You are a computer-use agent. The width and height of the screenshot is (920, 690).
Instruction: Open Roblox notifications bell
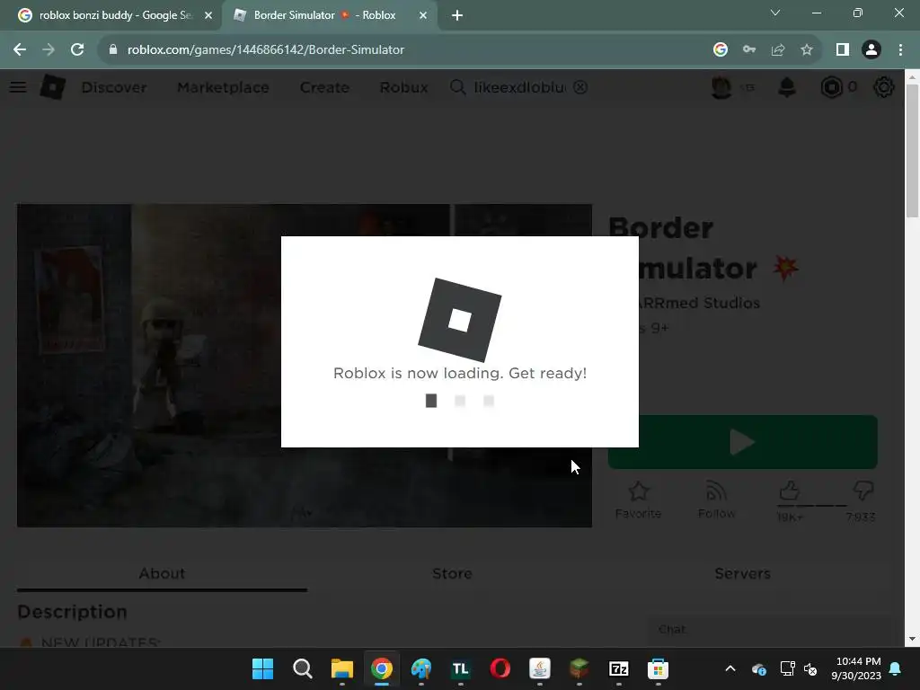(787, 87)
